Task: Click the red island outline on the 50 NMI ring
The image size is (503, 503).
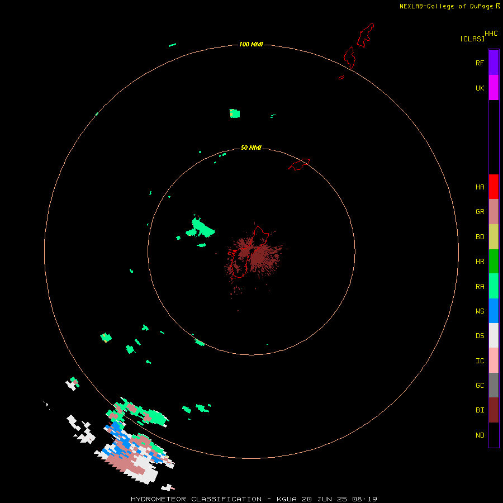Action: click(x=299, y=164)
